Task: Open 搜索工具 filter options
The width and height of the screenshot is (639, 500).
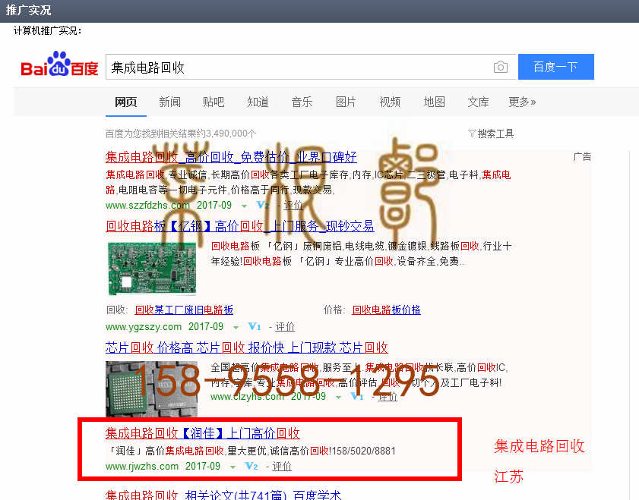Action: [x=491, y=134]
